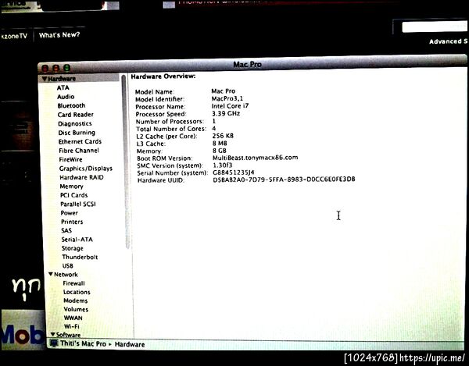
Task: Collapse the Software section triangle
Action: (x=53, y=334)
